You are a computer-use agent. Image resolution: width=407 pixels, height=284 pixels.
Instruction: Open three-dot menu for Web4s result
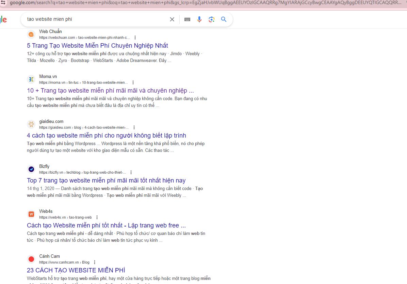coord(97,217)
